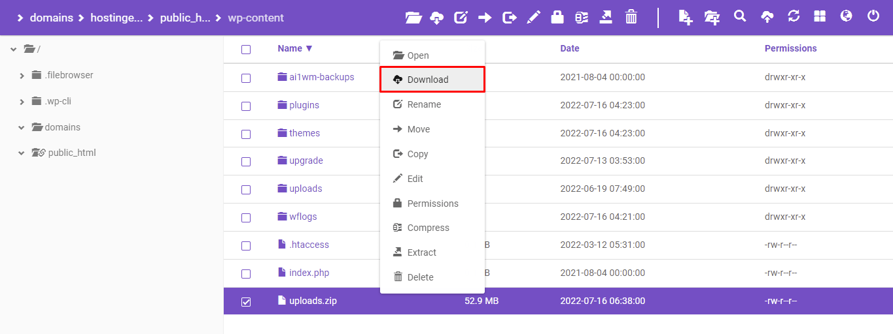Select .filebrowser in the folder tree
Screen dimensions: 893x334
[x=69, y=75]
